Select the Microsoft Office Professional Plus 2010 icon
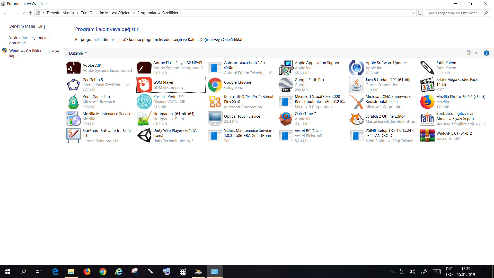 point(215,102)
